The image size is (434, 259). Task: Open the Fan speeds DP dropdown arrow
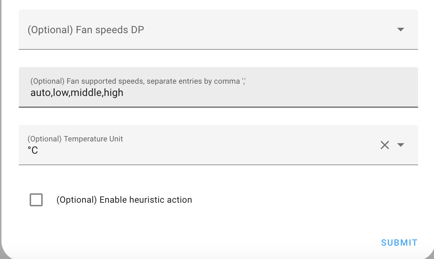(400, 30)
